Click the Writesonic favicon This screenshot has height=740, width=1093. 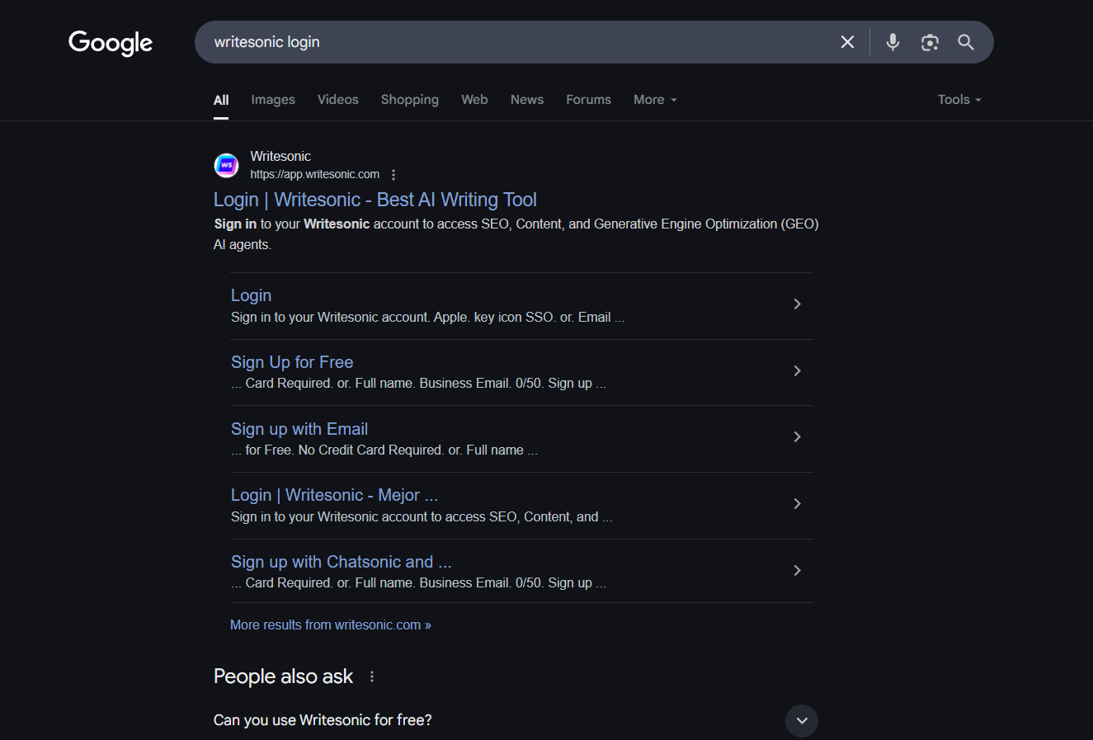pos(227,165)
